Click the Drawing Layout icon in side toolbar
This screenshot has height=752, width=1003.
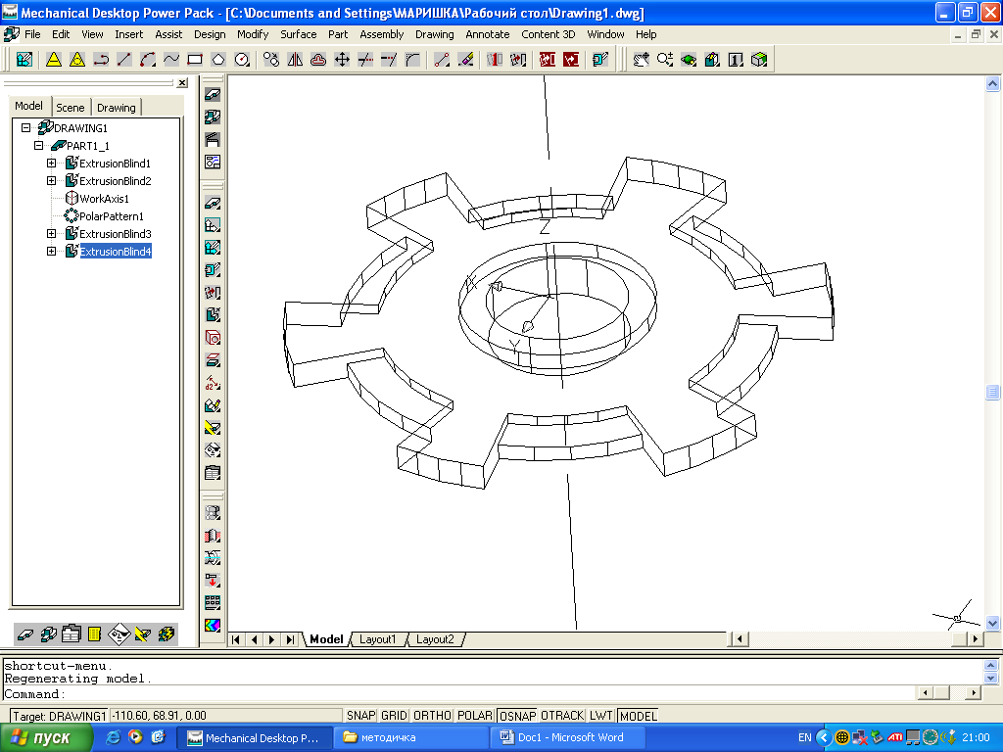coord(213,162)
